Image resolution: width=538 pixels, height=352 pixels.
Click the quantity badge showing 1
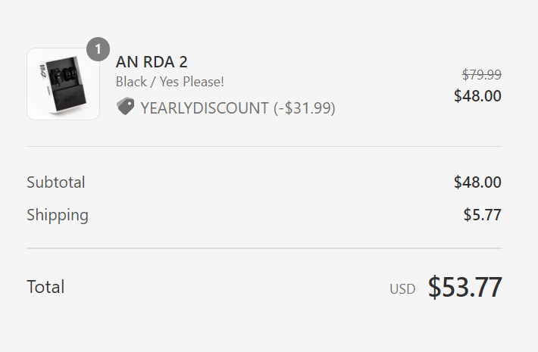point(99,49)
